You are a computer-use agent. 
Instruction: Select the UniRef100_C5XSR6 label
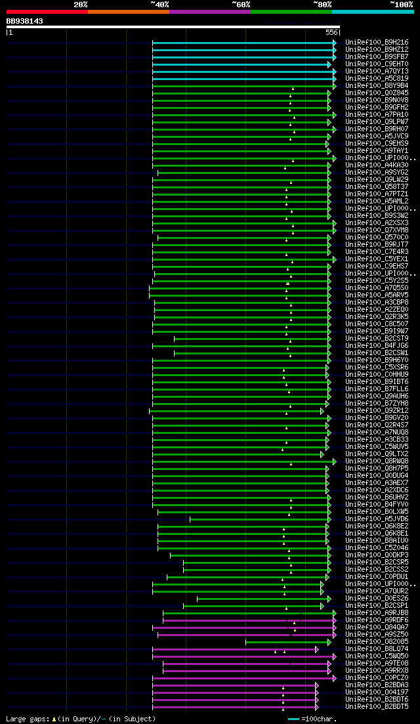377,367
